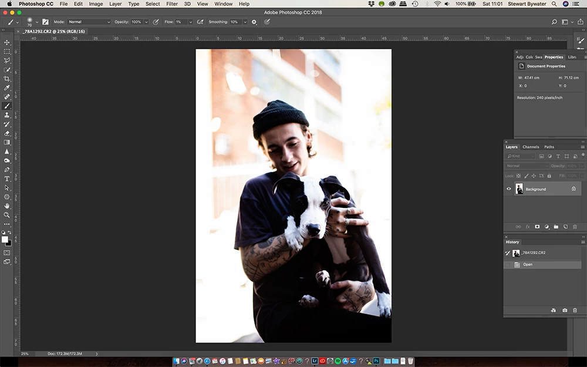Select the Healing Brush tool

pyautogui.click(x=6, y=97)
